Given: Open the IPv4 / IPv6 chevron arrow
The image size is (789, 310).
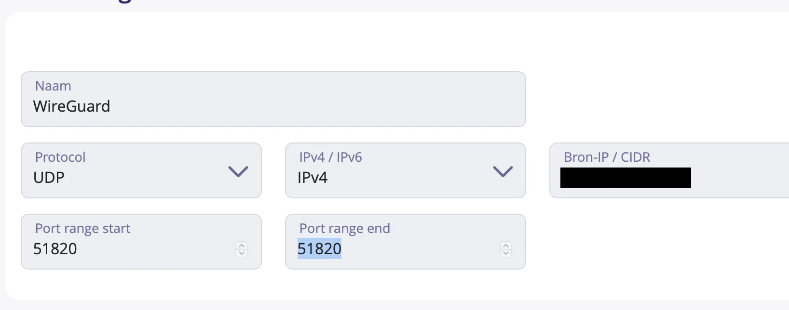Looking at the screenshot, I should pyautogui.click(x=503, y=171).
